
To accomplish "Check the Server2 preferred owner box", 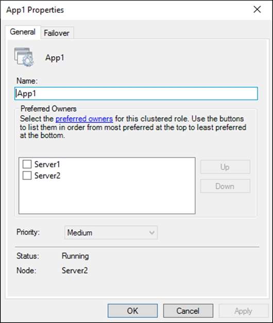I will click(x=27, y=176).
